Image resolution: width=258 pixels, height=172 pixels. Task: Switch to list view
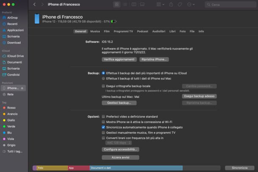125,5
